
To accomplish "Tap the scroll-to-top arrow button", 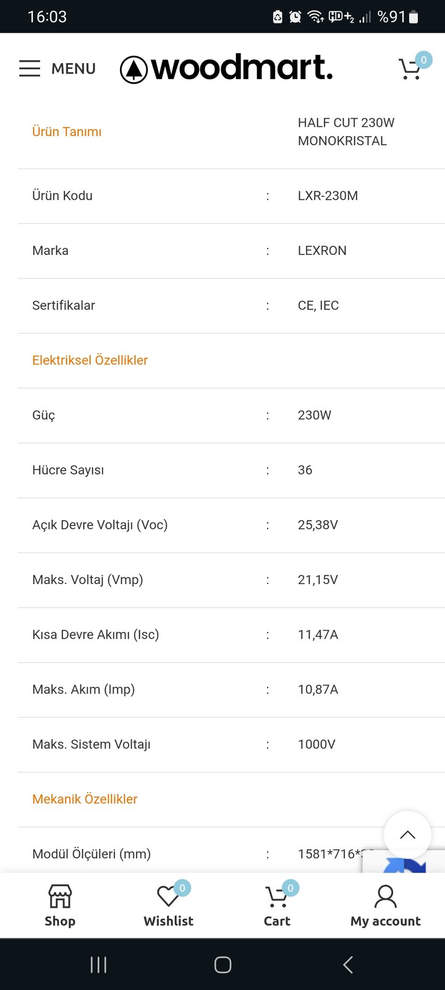I will [x=407, y=835].
